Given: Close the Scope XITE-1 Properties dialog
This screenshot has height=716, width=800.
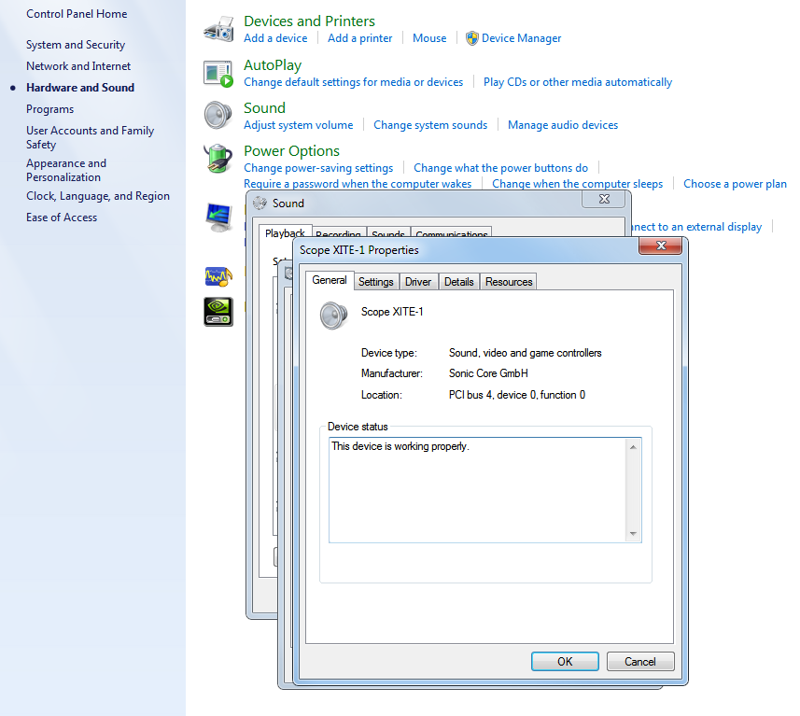Looking at the screenshot, I should [x=661, y=246].
